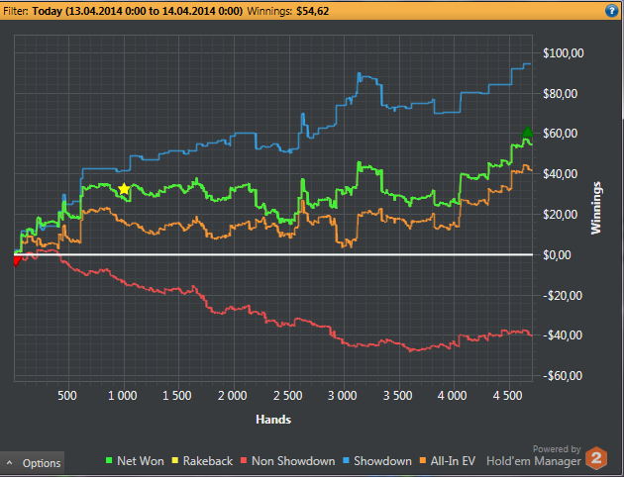624x477 pixels.
Task: Select the red triangle low marker
Action: tap(16, 261)
